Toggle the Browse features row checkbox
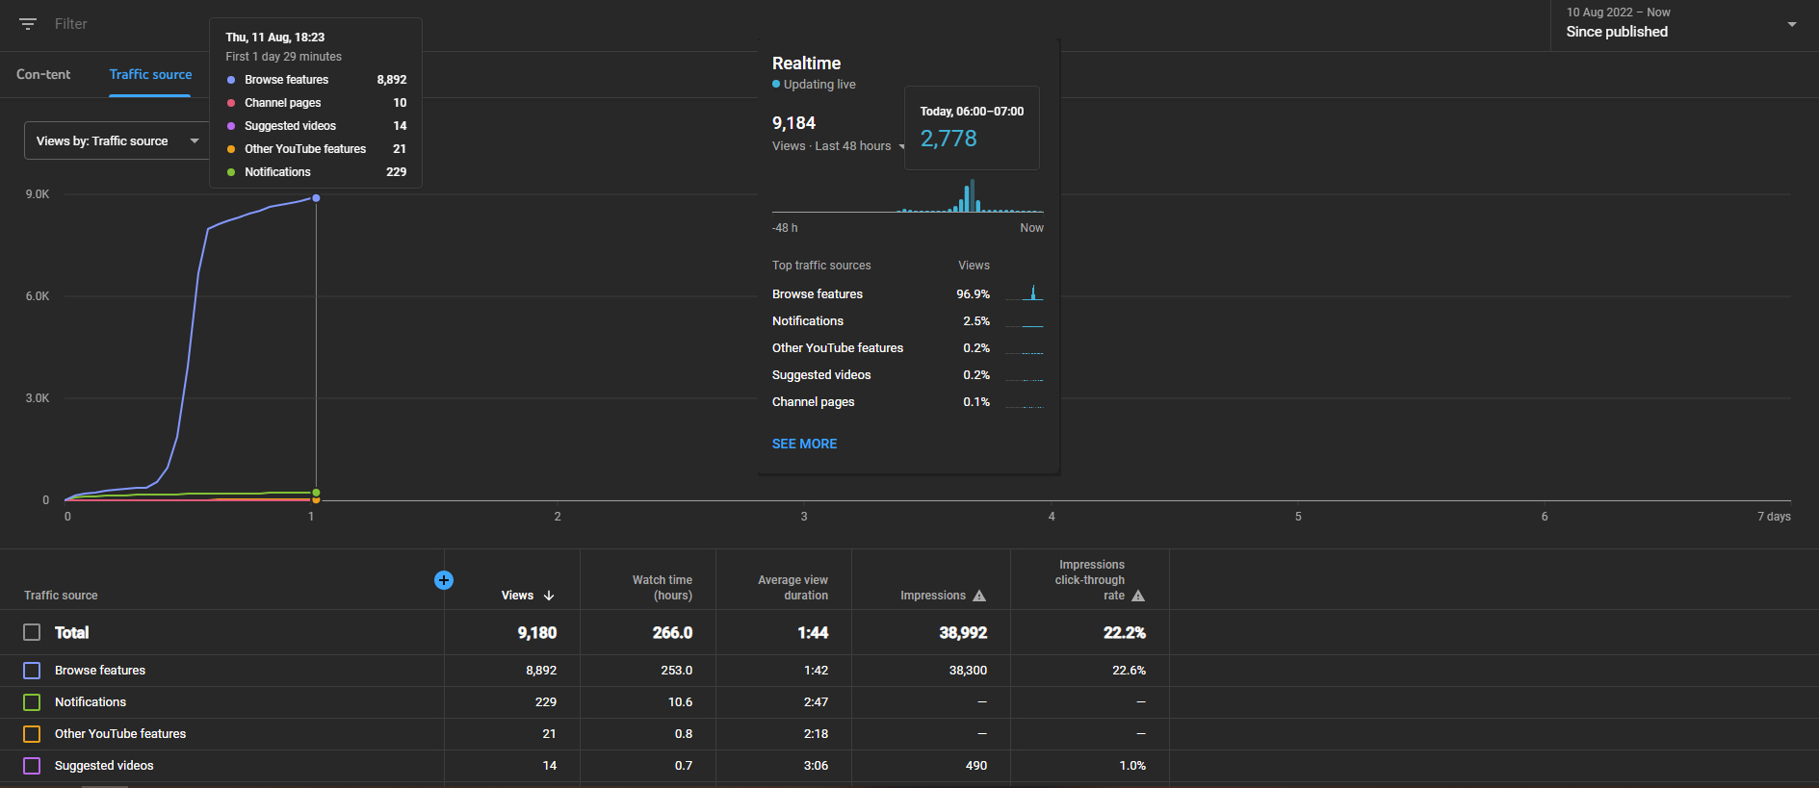The width and height of the screenshot is (1819, 788). (x=32, y=671)
